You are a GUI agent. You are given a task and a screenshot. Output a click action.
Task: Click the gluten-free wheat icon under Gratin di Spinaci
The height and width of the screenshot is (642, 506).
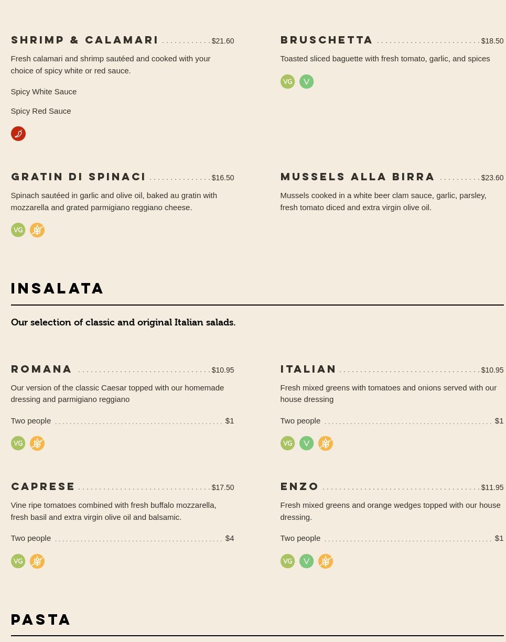pyautogui.click(x=37, y=230)
